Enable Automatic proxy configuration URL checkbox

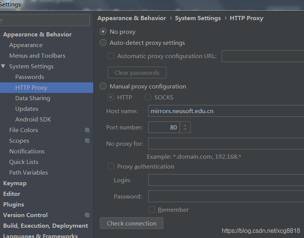tap(111, 56)
